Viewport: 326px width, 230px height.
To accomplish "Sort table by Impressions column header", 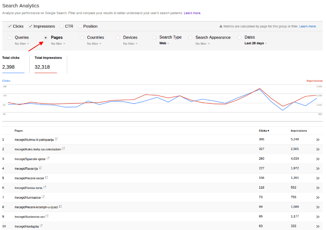I will pos(298,131).
